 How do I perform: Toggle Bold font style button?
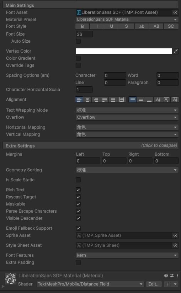point(82,26)
